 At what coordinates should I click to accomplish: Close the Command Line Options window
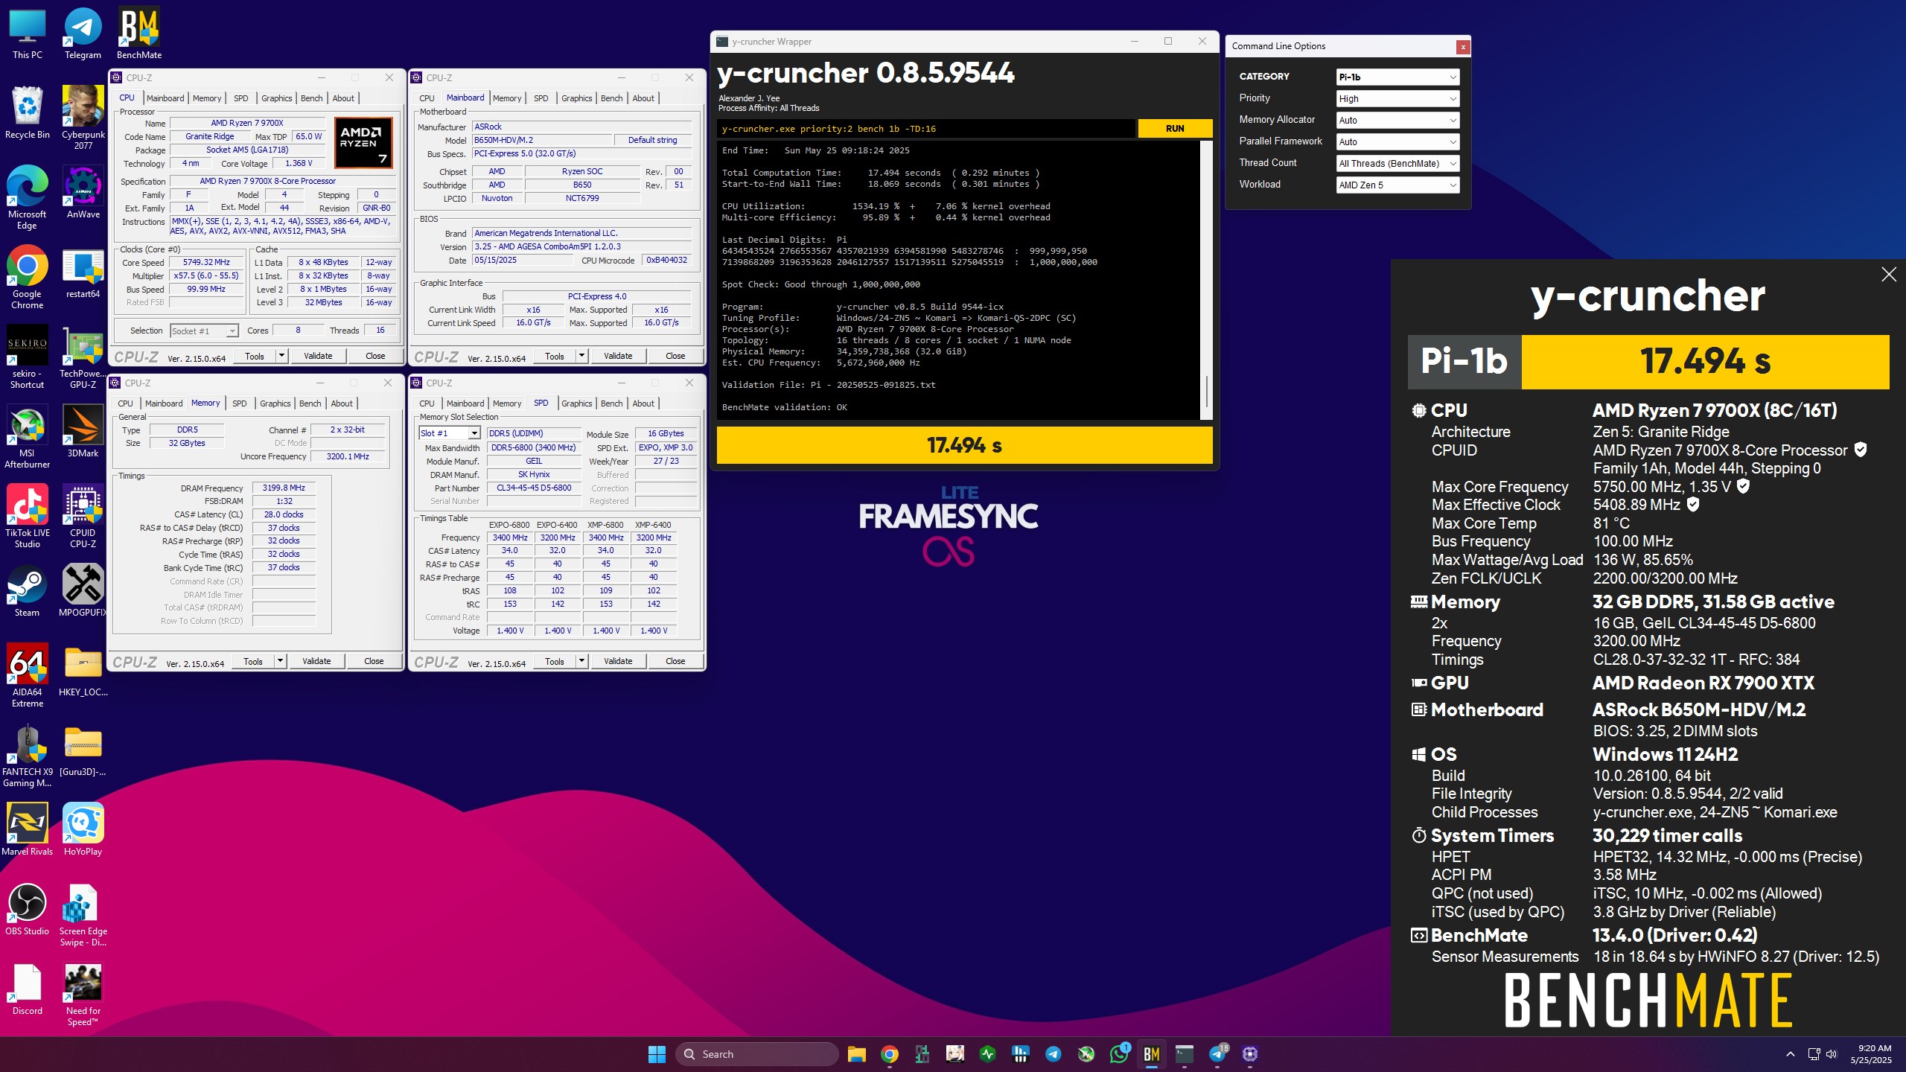tap(1463, 47)
